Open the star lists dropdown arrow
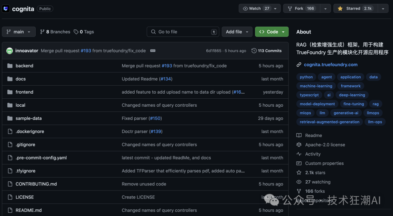The width and height of the screenshot is (393, 216). tap(383, 8)
